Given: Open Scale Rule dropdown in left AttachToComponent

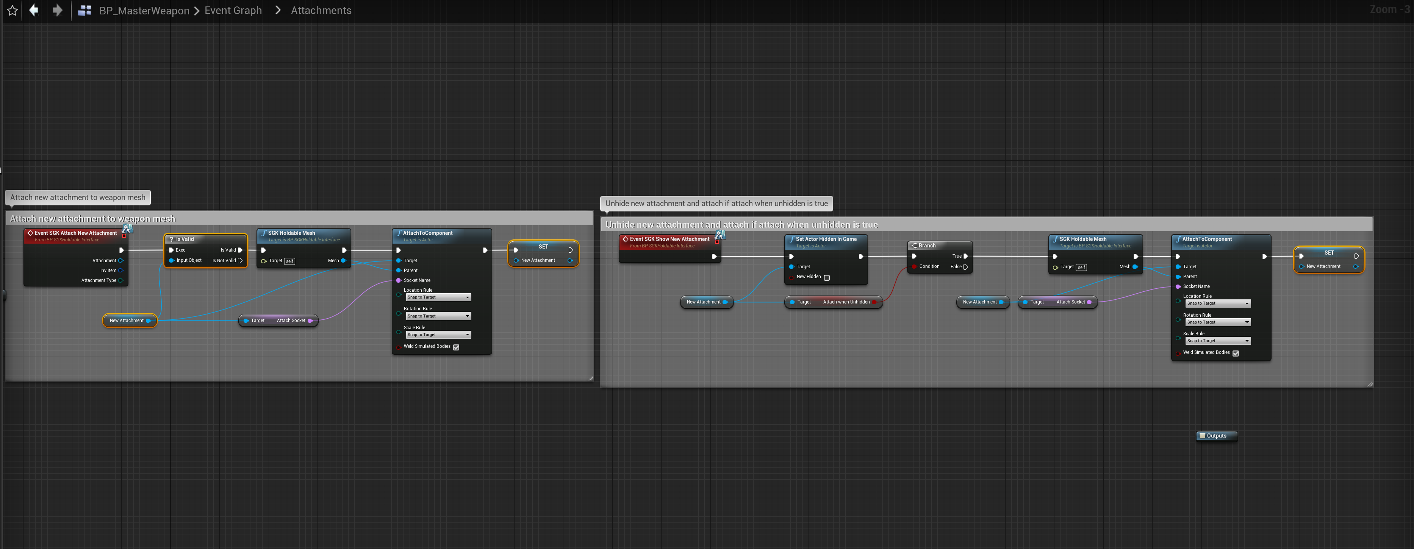Looking at the screenshot, I should (x=438, y=335).
